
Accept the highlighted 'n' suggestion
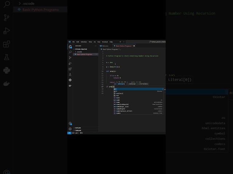pyautogui.click(x=138, y=89)
